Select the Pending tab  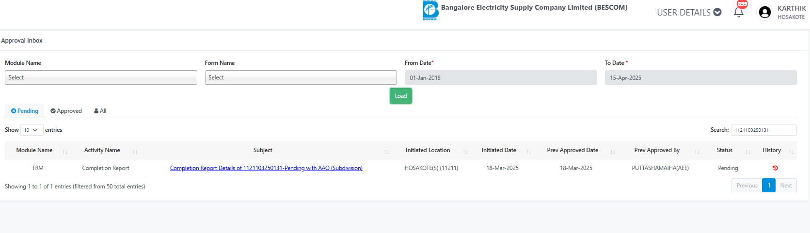coord(24,111)
